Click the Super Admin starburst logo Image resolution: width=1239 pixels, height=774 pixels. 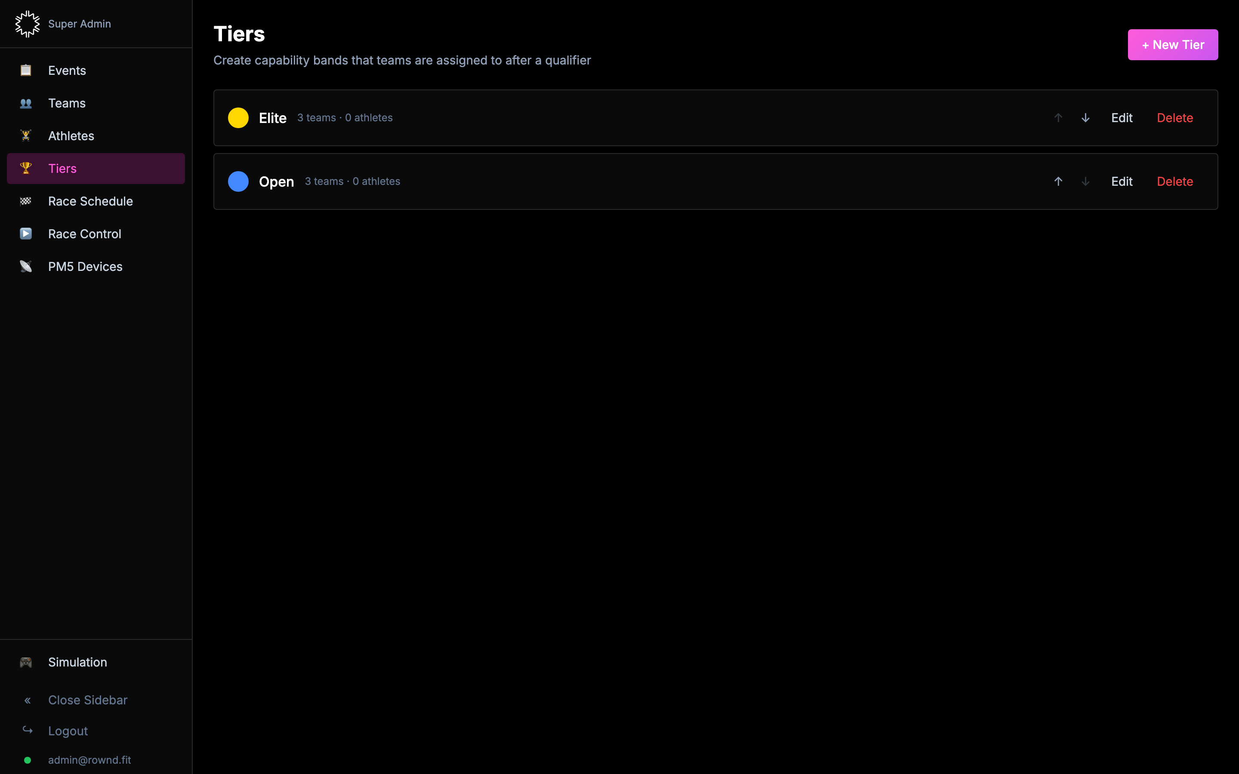pos(27,24)
